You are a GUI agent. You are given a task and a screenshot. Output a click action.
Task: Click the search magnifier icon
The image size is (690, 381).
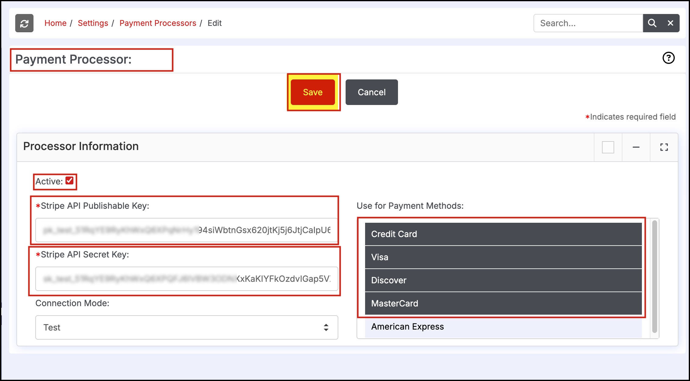[652, 23]
